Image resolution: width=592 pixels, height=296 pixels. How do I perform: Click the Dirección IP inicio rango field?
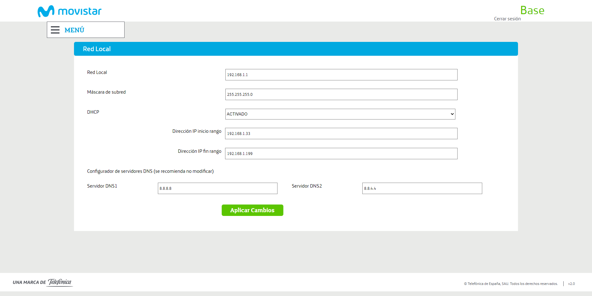point(341,134)
